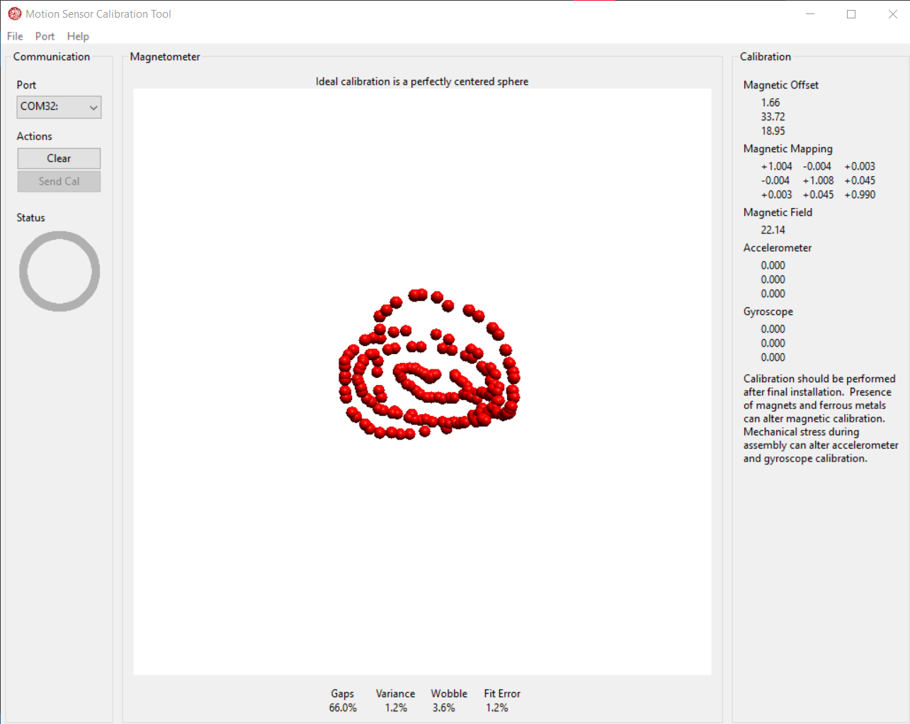Click the Gaps value 66.0%
The width and height of the screenshot is (910, 724).
point(343,708)
